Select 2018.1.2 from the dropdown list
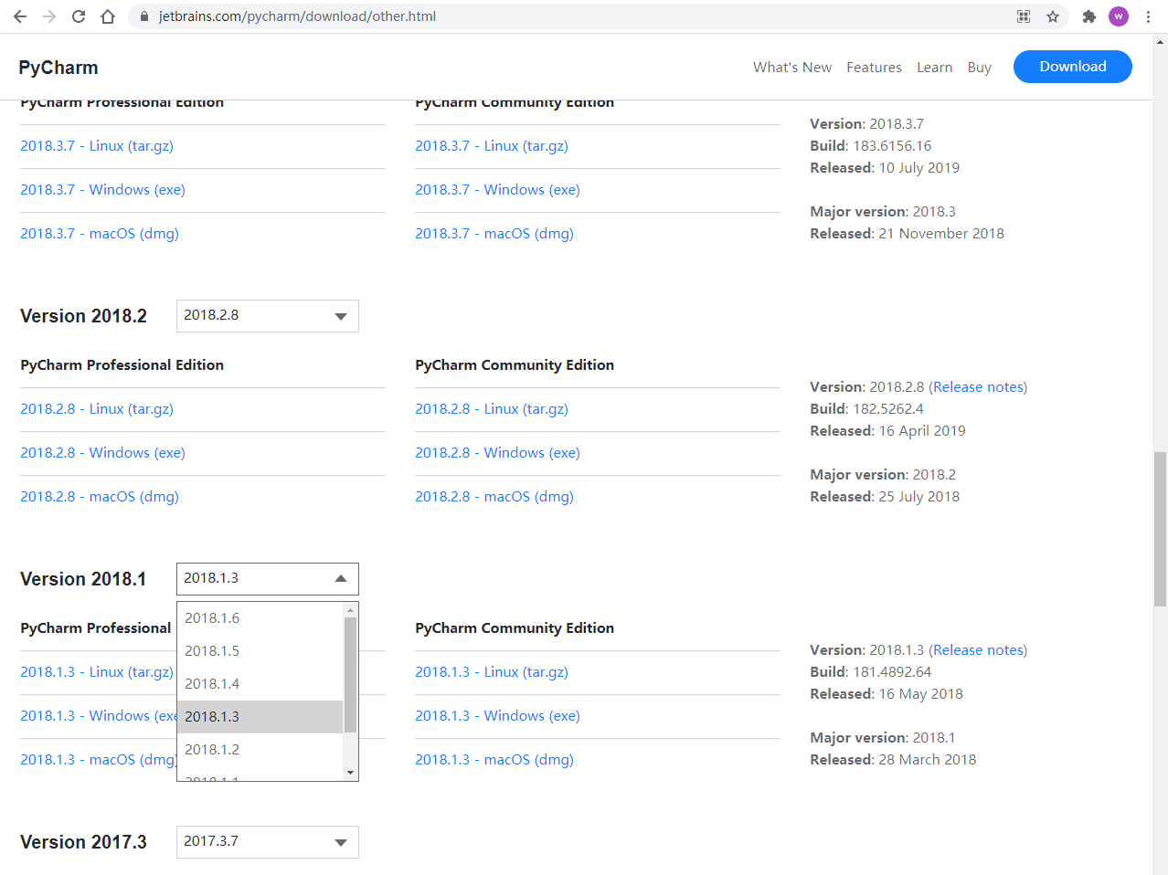Image resolution: width=1168 pixels, height=875 pixels. [x=260, y=750]
